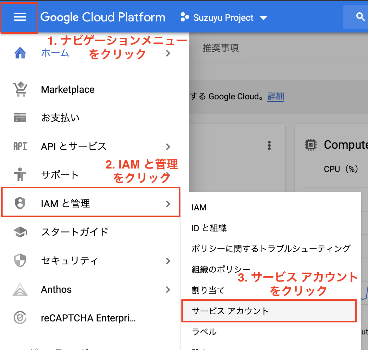Click the getting-started graduation cap icon
Screen dimensions: 368x350
[x=20, y=232]
